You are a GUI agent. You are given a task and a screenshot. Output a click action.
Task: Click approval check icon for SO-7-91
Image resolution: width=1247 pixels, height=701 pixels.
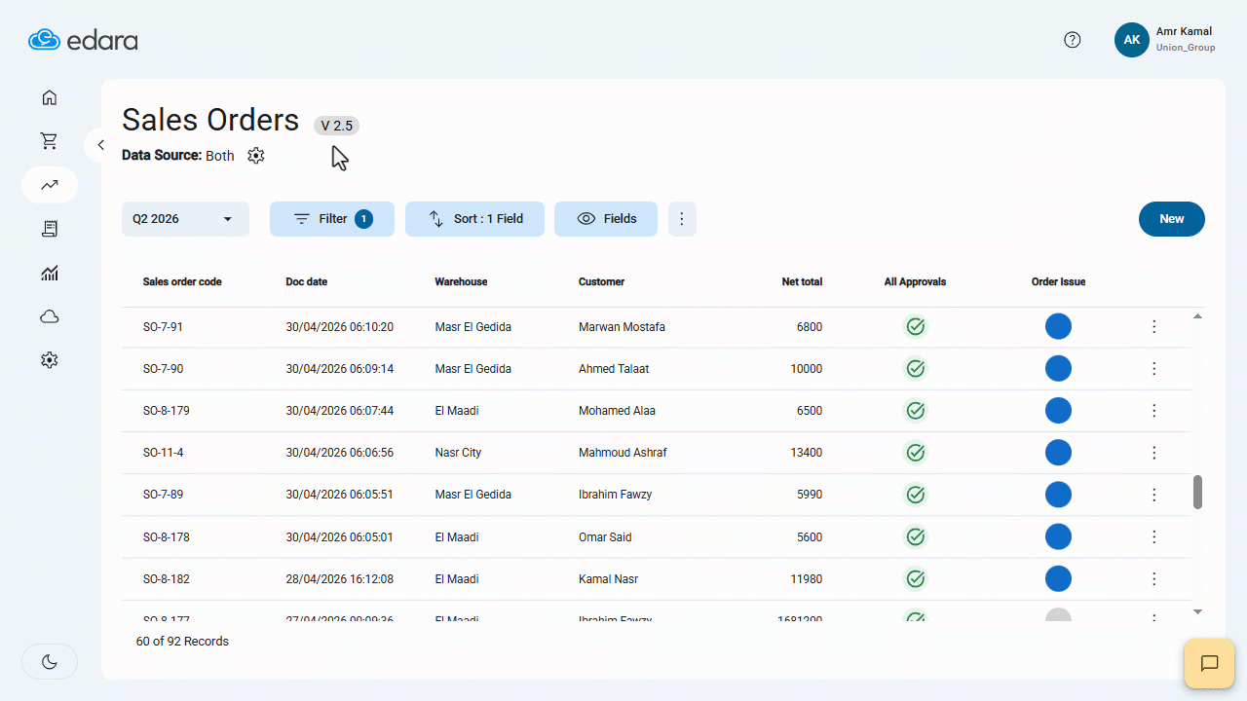click(x=915, y=327)
